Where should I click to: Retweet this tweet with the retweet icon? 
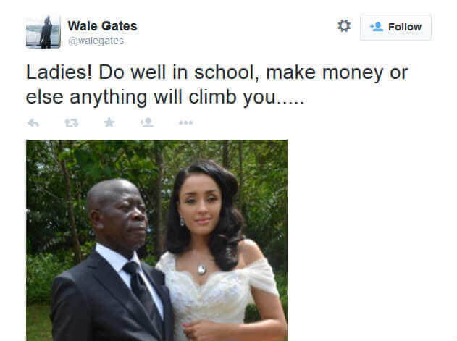[x=72, y=122]
